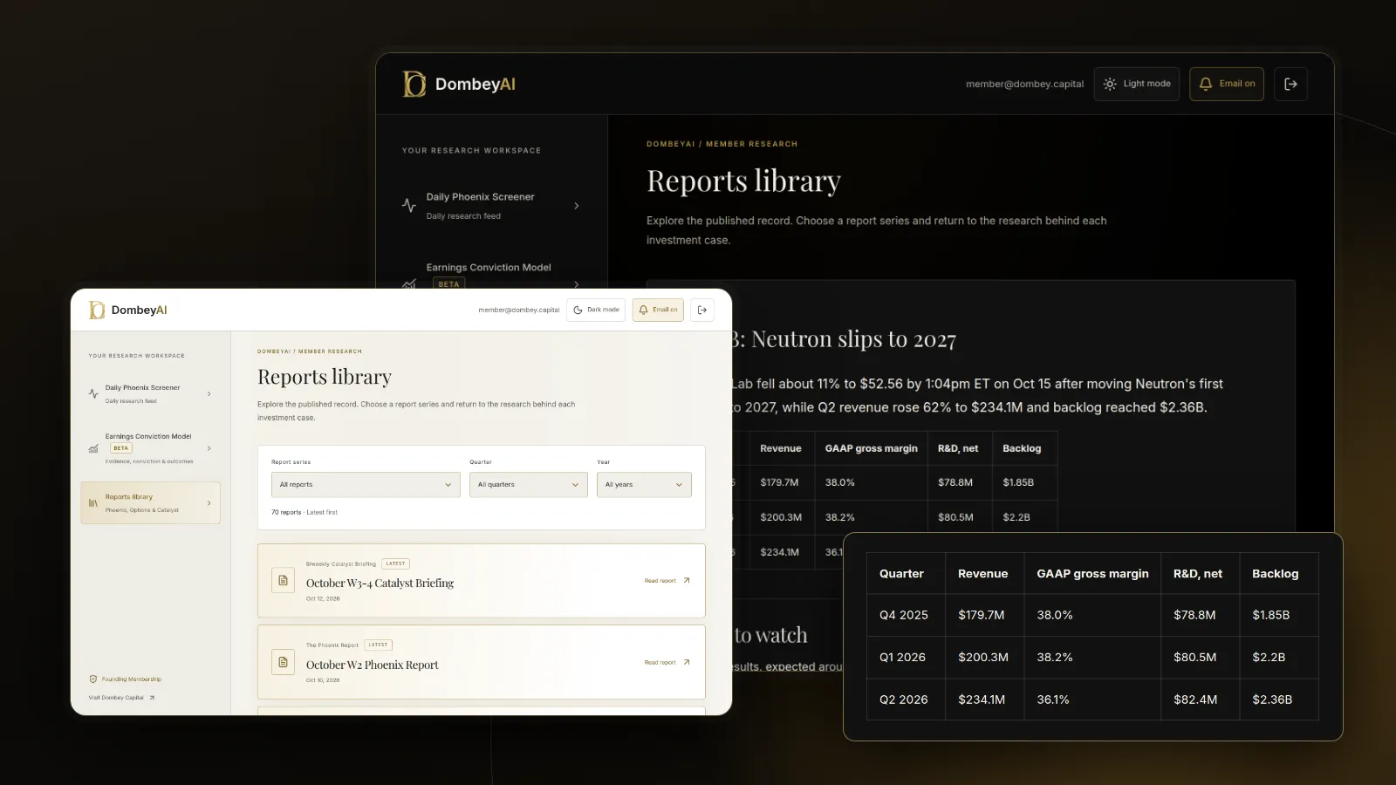
Task: Click the logout icon in the dark window header
Action: click(x=1290, y=84)
